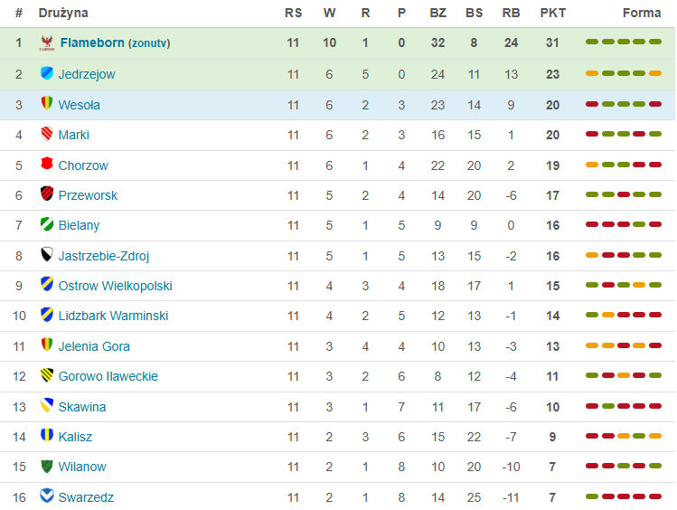This screenshot has height=510, width=677.
Task: Click the Flameborn club crest icon
Action: coord(47,43)
